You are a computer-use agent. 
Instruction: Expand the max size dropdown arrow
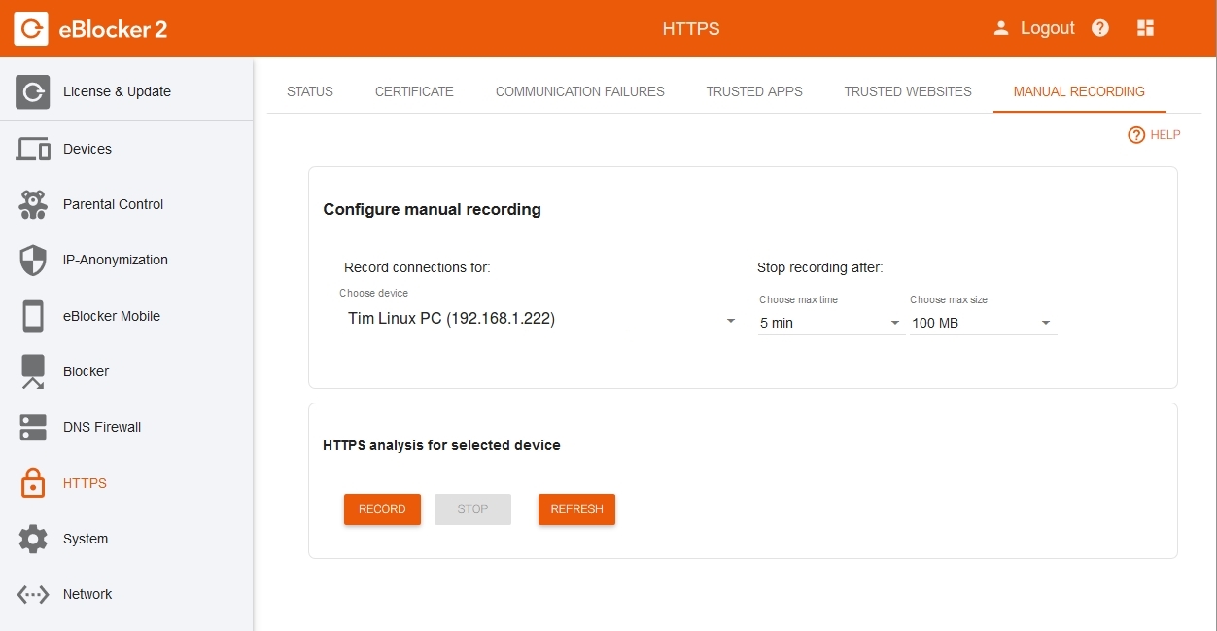point(1046,323)
